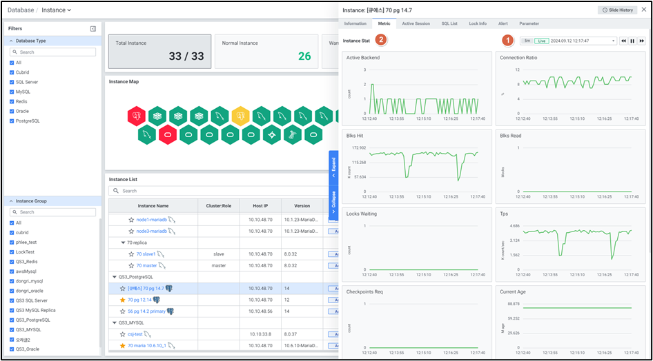The height and width of the screenshot is (361, 653).
Task: Click the yellow PostgreSQL hexagon in Instance Map
Action: tap(240, 115)
